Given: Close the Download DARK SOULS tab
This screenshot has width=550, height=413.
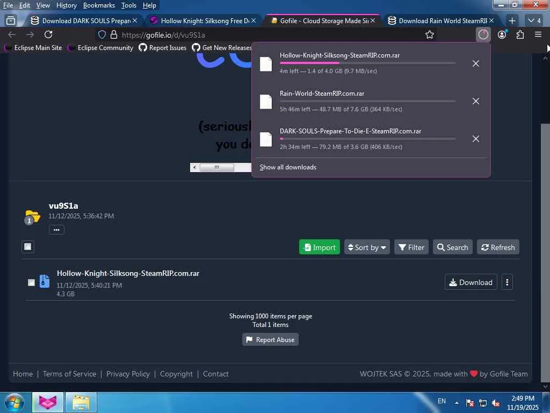Looking at the screenshot, I should (135, 21).
